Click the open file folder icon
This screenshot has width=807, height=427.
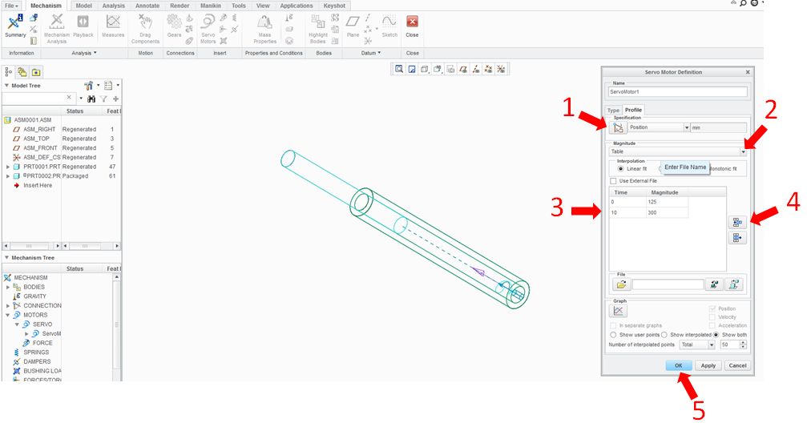621,284
